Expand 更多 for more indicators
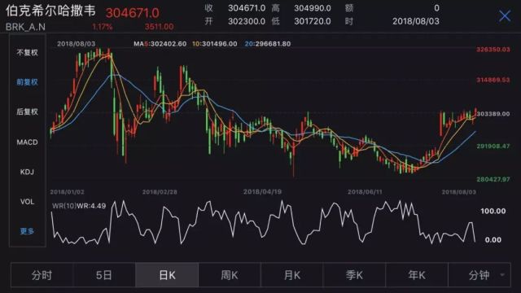The width and height of the screenshot is (521, 293). tap(27, 231)
